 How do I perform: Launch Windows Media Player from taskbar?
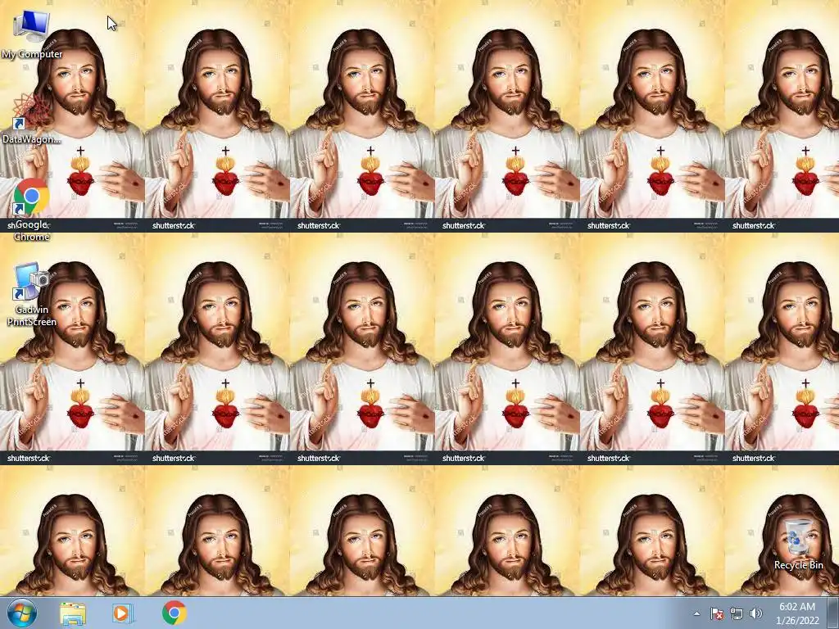(x=123, y=613)
